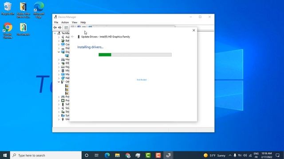Open Task View on the taskbar
The width and height of the screenshot is (284, 159).
(97, 155)
